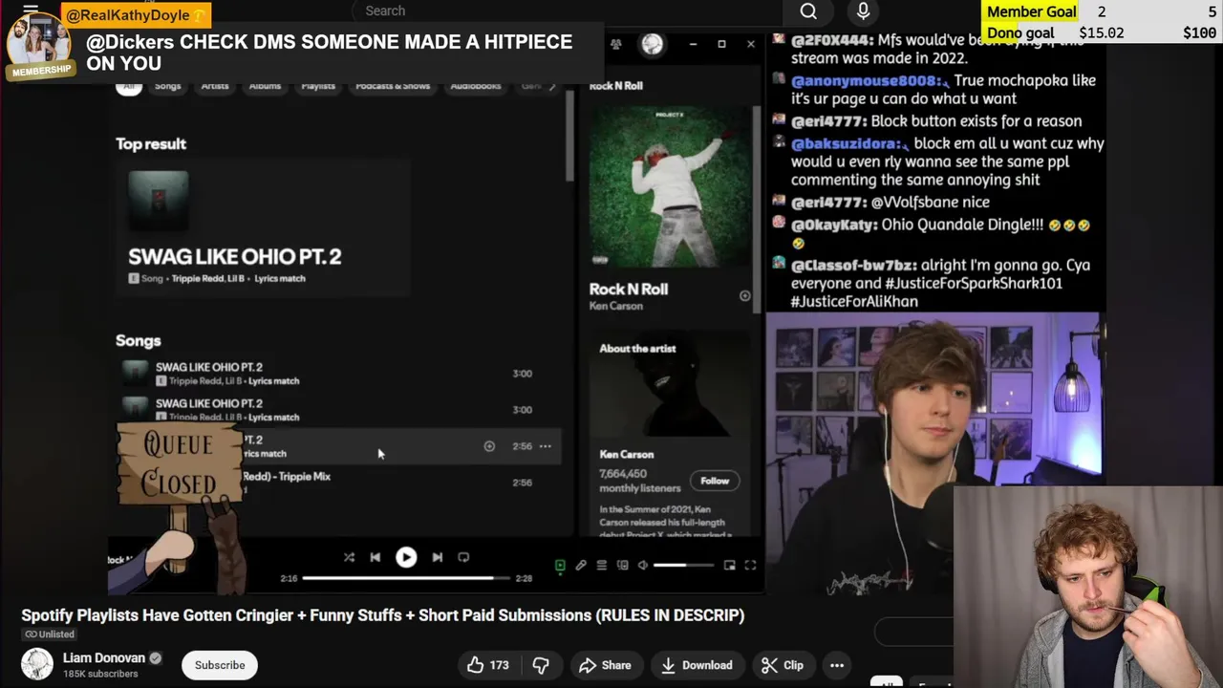Click the Unlisted badge under the title
This screenshot has width=1223, height=688.
click(x=50, y=634)
